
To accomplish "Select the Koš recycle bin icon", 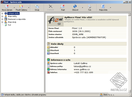I will 6,25.
